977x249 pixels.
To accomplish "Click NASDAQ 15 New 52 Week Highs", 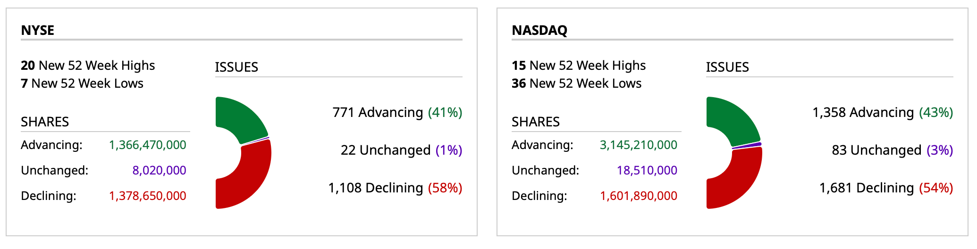I will (x=579, y=66).
